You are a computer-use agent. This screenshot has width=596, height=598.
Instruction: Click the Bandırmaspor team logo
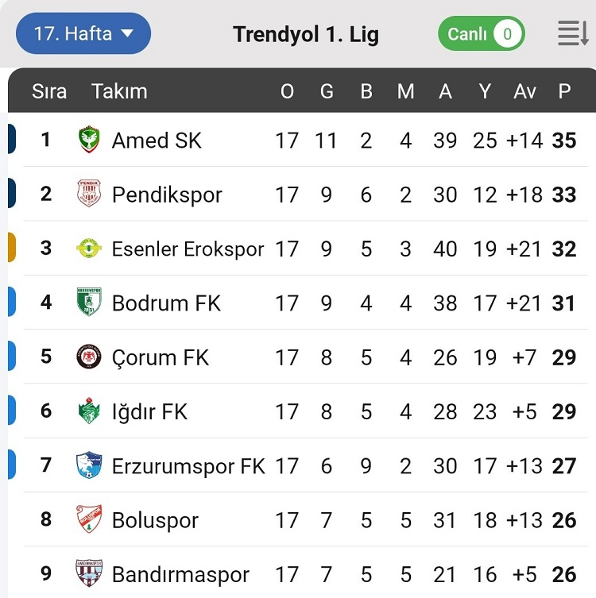89,573
